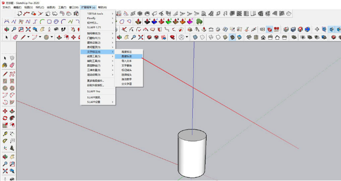Open 获取升级授权... entry
This screenshot has width=341, height=181.
(98, 85)
